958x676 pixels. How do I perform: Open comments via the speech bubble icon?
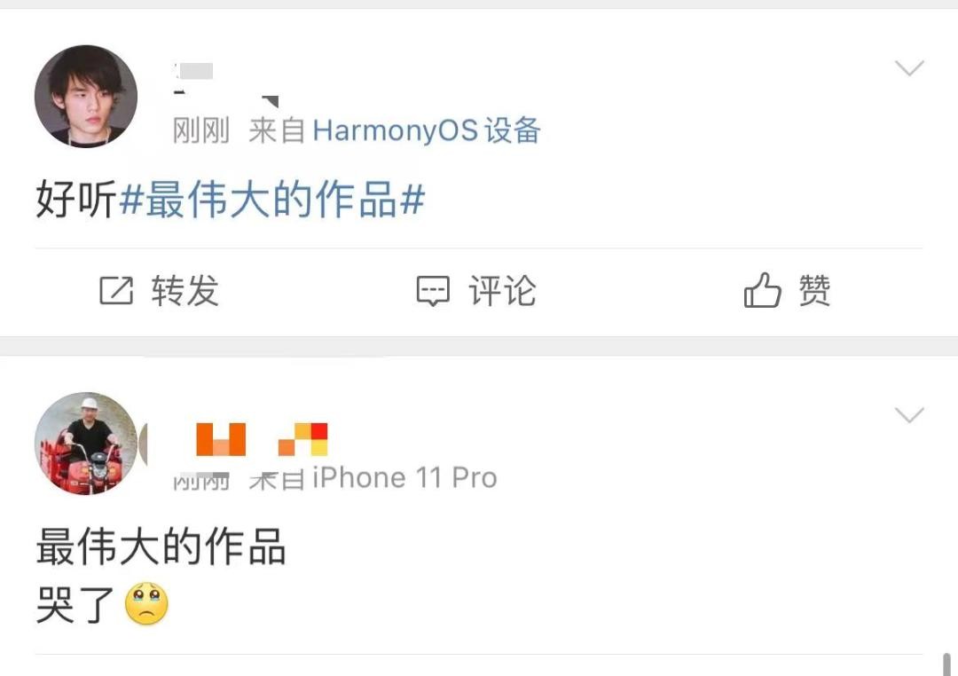click(433, 291)
